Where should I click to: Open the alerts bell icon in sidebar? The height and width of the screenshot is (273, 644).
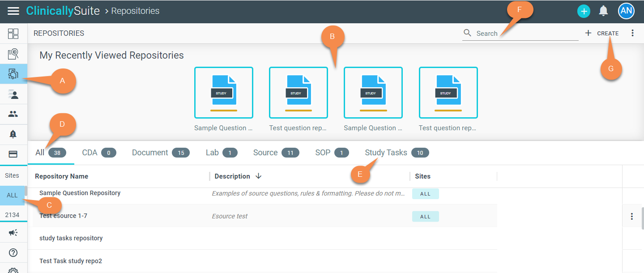coord(13,134)
